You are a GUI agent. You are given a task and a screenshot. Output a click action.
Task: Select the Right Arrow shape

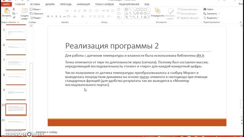click(x=138, y=13)
